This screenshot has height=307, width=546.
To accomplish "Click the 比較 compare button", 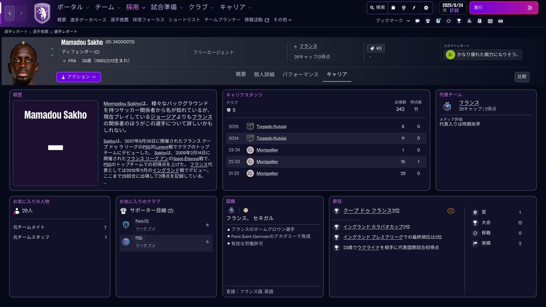I will point(522,77).
